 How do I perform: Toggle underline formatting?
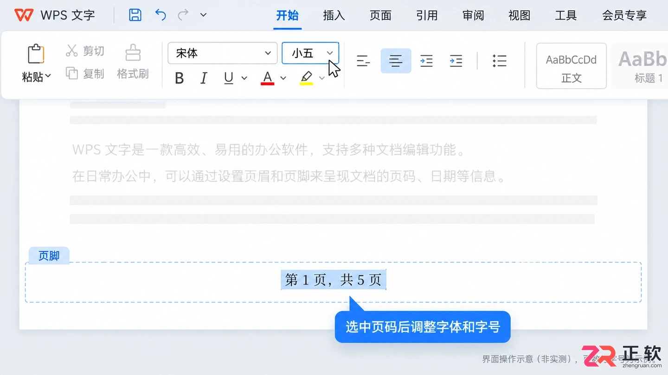click(x=229, y=78)
